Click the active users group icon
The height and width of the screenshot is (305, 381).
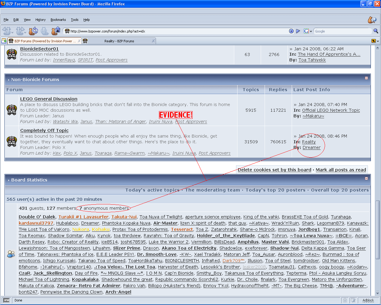11,254
